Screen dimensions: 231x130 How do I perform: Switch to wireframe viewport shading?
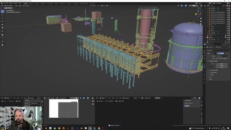[x=192, y=6]
